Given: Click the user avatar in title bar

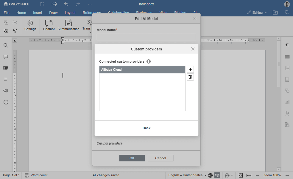Looking at the screenshot, I should [x=287, y=4].
